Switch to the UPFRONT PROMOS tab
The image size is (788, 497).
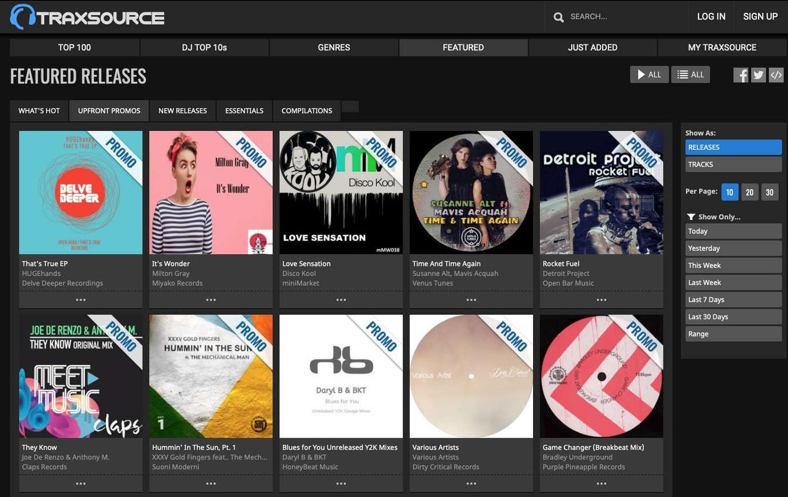pyautogui.click(x=109, y=111)
